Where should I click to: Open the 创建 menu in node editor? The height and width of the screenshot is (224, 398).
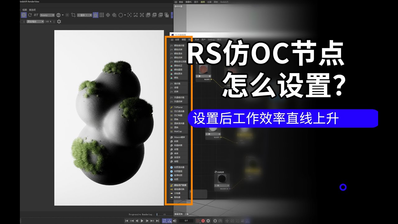pyautogui.click(x=177, y=40)
